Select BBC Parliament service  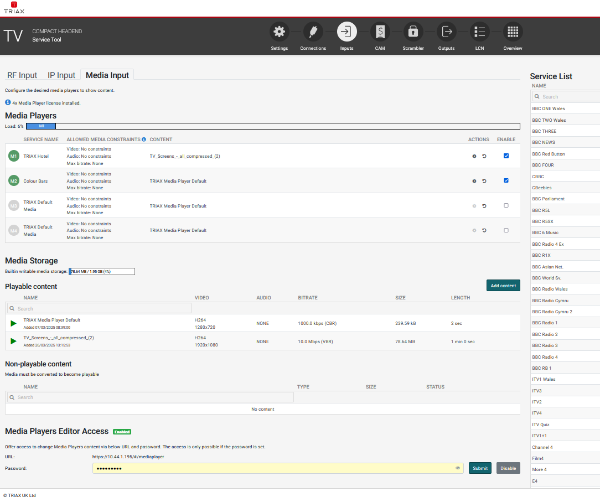[566, 199]
